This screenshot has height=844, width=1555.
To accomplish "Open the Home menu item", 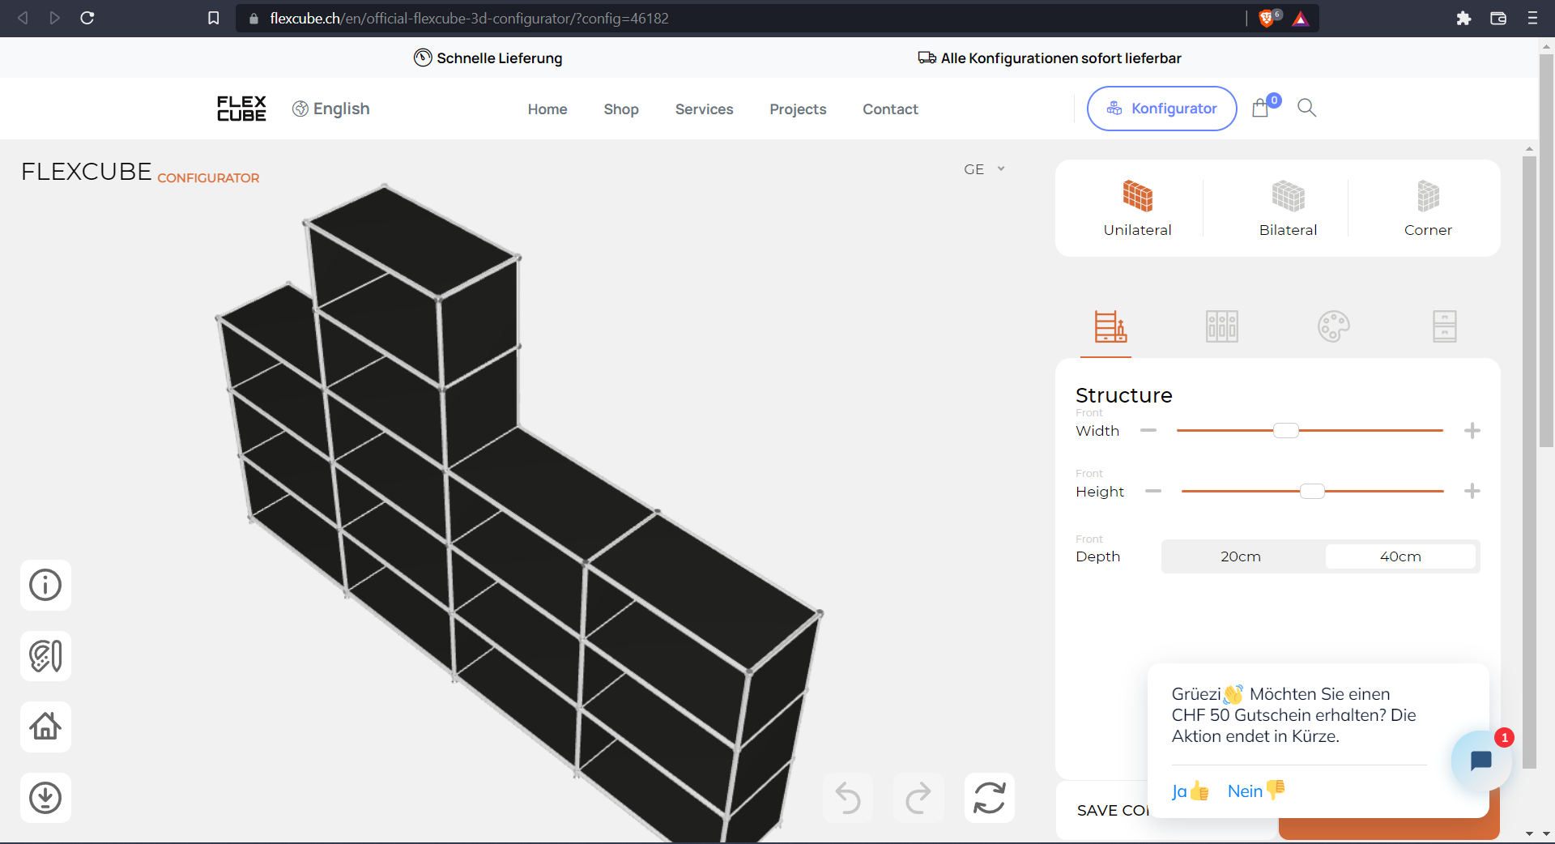I will point(547,109).
